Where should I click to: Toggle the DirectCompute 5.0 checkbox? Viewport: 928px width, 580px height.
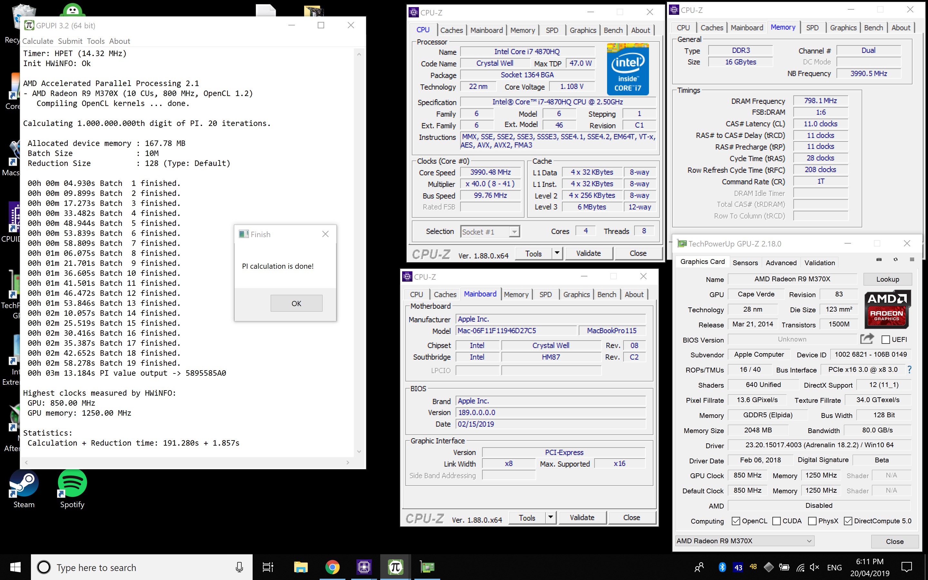coord(848,520)
